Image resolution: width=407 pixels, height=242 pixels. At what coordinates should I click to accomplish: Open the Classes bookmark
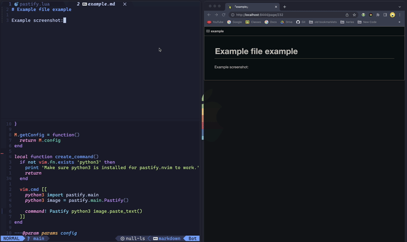(x=253, y=22)
